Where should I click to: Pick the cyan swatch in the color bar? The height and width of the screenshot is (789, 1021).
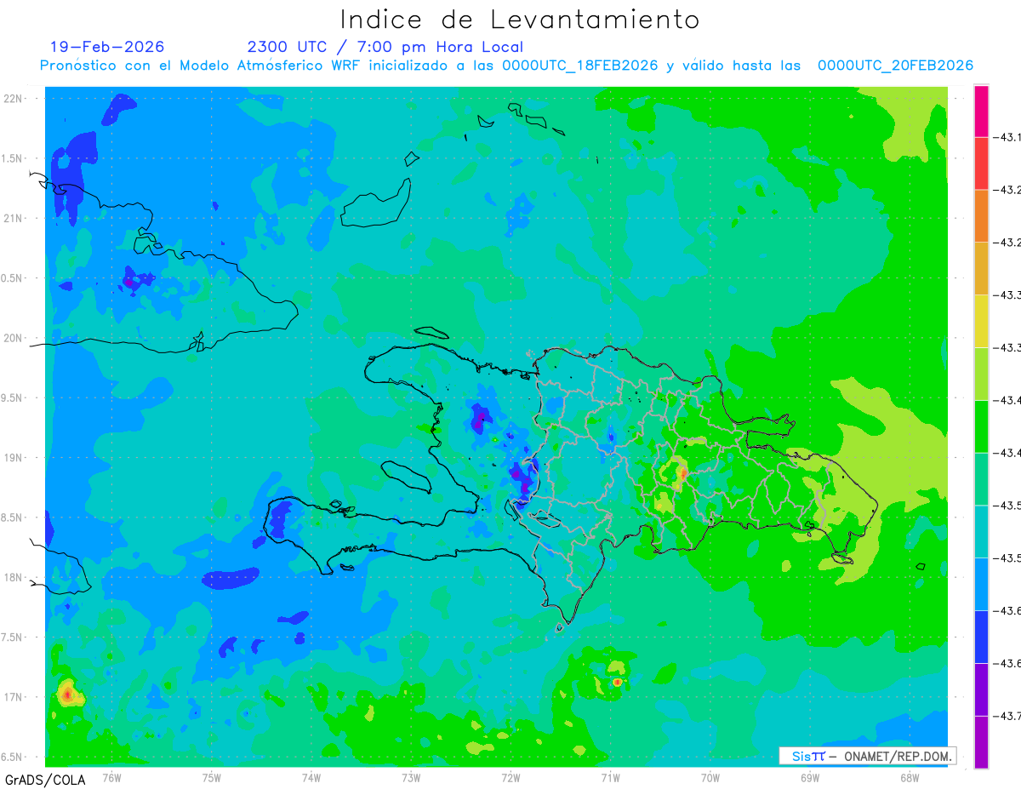(981, 531)
